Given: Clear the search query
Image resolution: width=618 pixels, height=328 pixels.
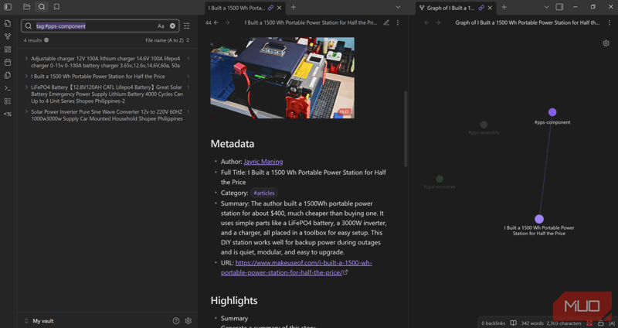Looking at the screenshot, I should click(x=172, y=26).
